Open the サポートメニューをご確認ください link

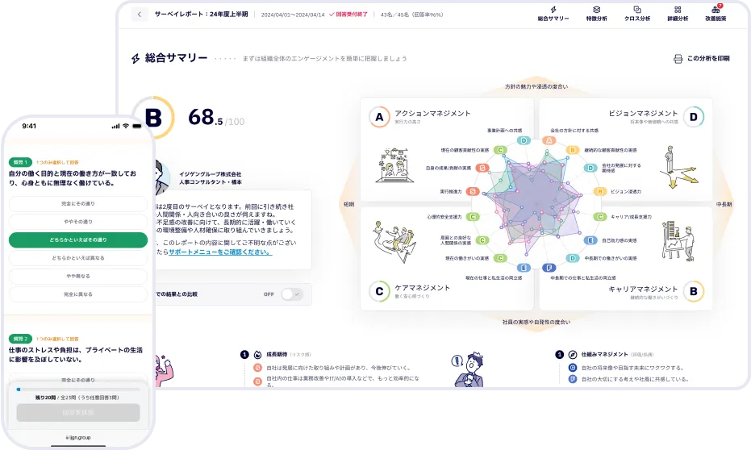tap(220, 252)
